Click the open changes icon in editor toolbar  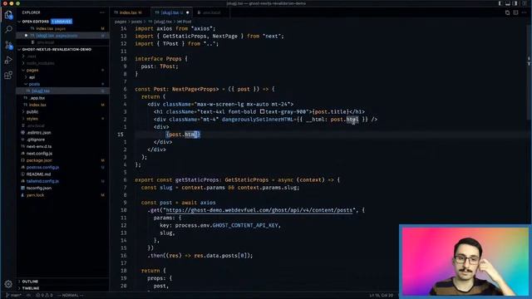tap(507, 12)
